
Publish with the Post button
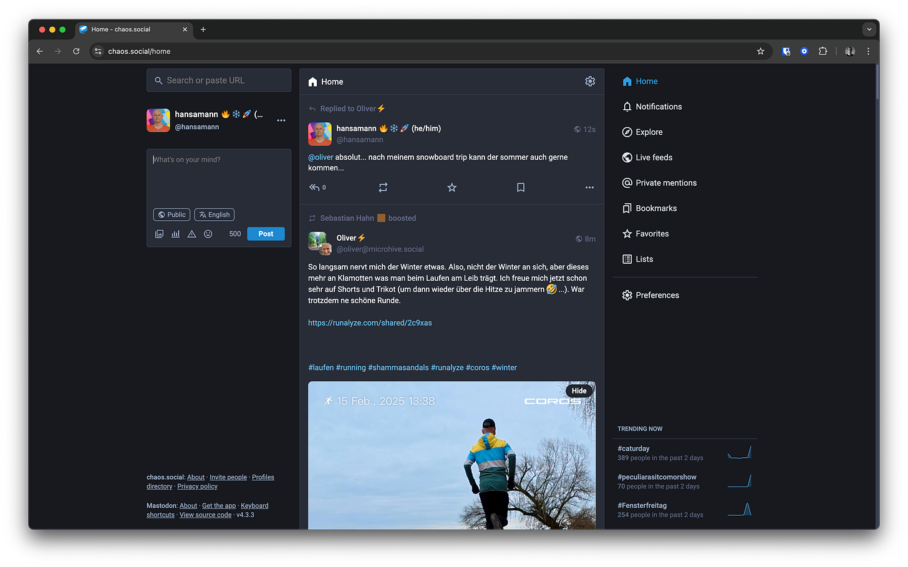click(266, 234)
